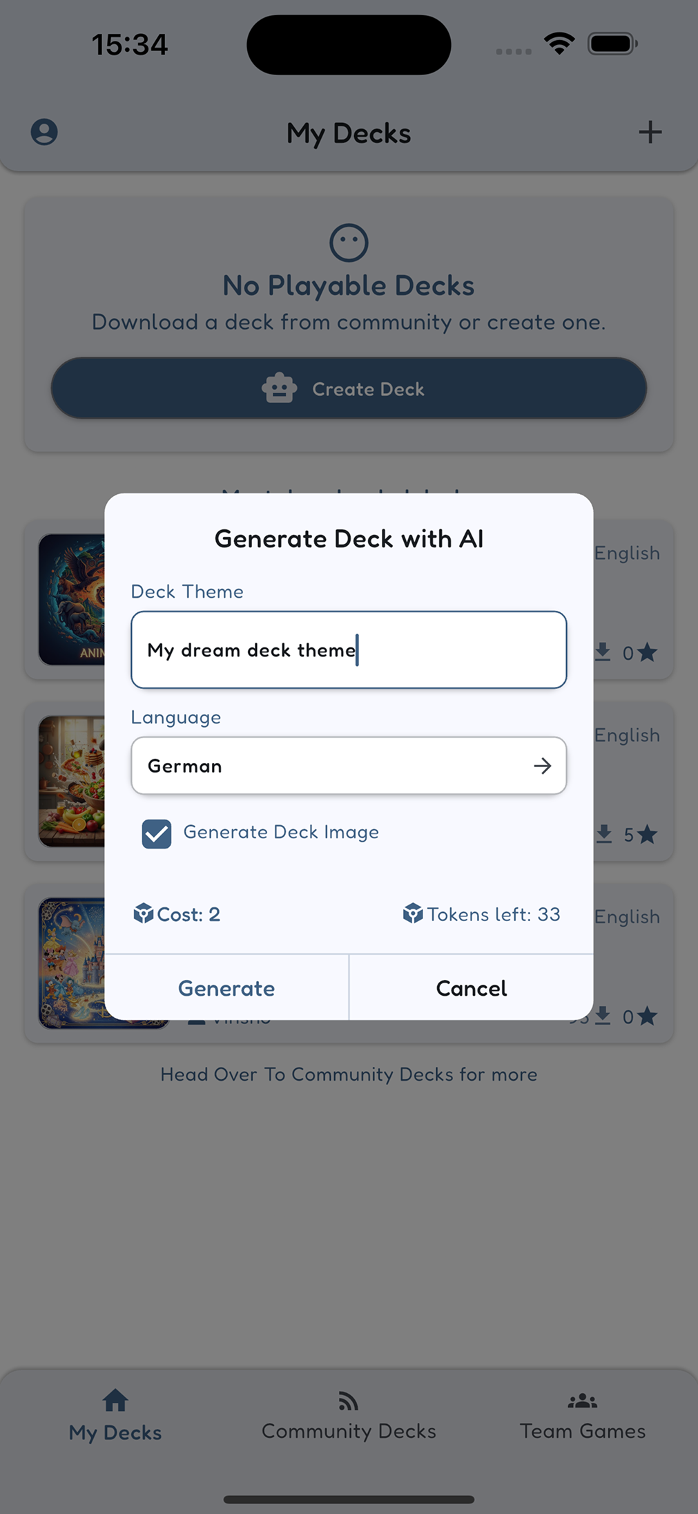
Task: Follow the Head Over To Community Decks link
Action: 349,1075
